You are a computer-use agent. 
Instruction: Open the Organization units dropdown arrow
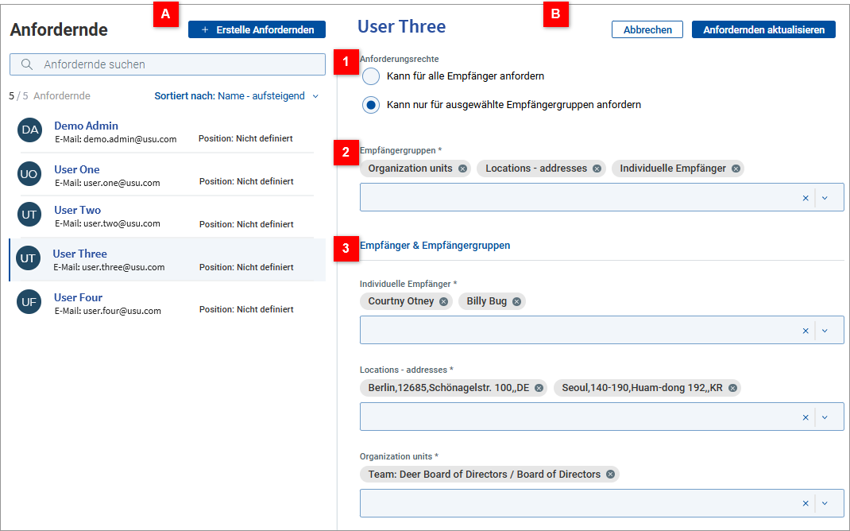(x=825, y=503)
